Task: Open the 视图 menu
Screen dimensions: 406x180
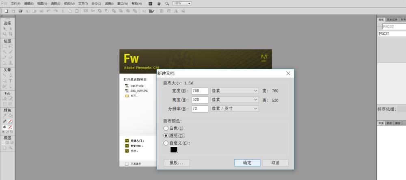Action: (x=42, y=4)
